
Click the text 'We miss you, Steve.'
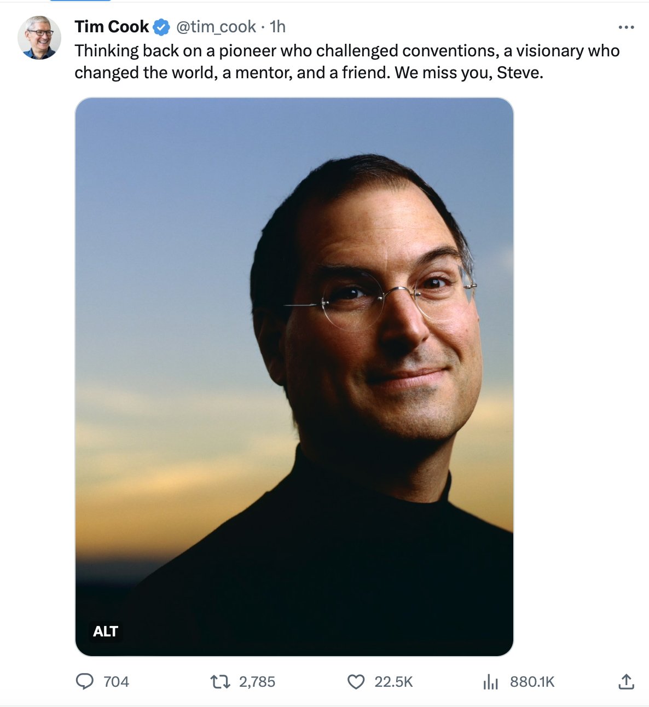pyautogui.click(x=469, y=72)
